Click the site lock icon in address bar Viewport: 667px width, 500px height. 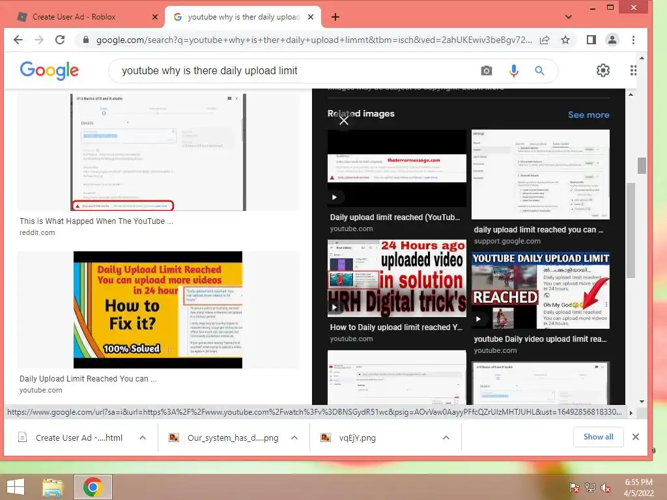point(86,40)
